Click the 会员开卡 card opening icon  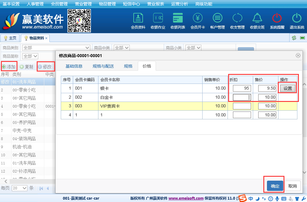click(197, 21)
